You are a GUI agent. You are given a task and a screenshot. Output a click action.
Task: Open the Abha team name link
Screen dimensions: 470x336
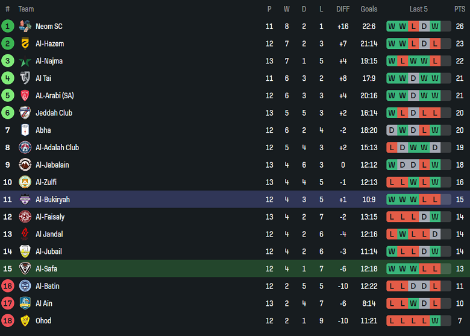(43, 130)
